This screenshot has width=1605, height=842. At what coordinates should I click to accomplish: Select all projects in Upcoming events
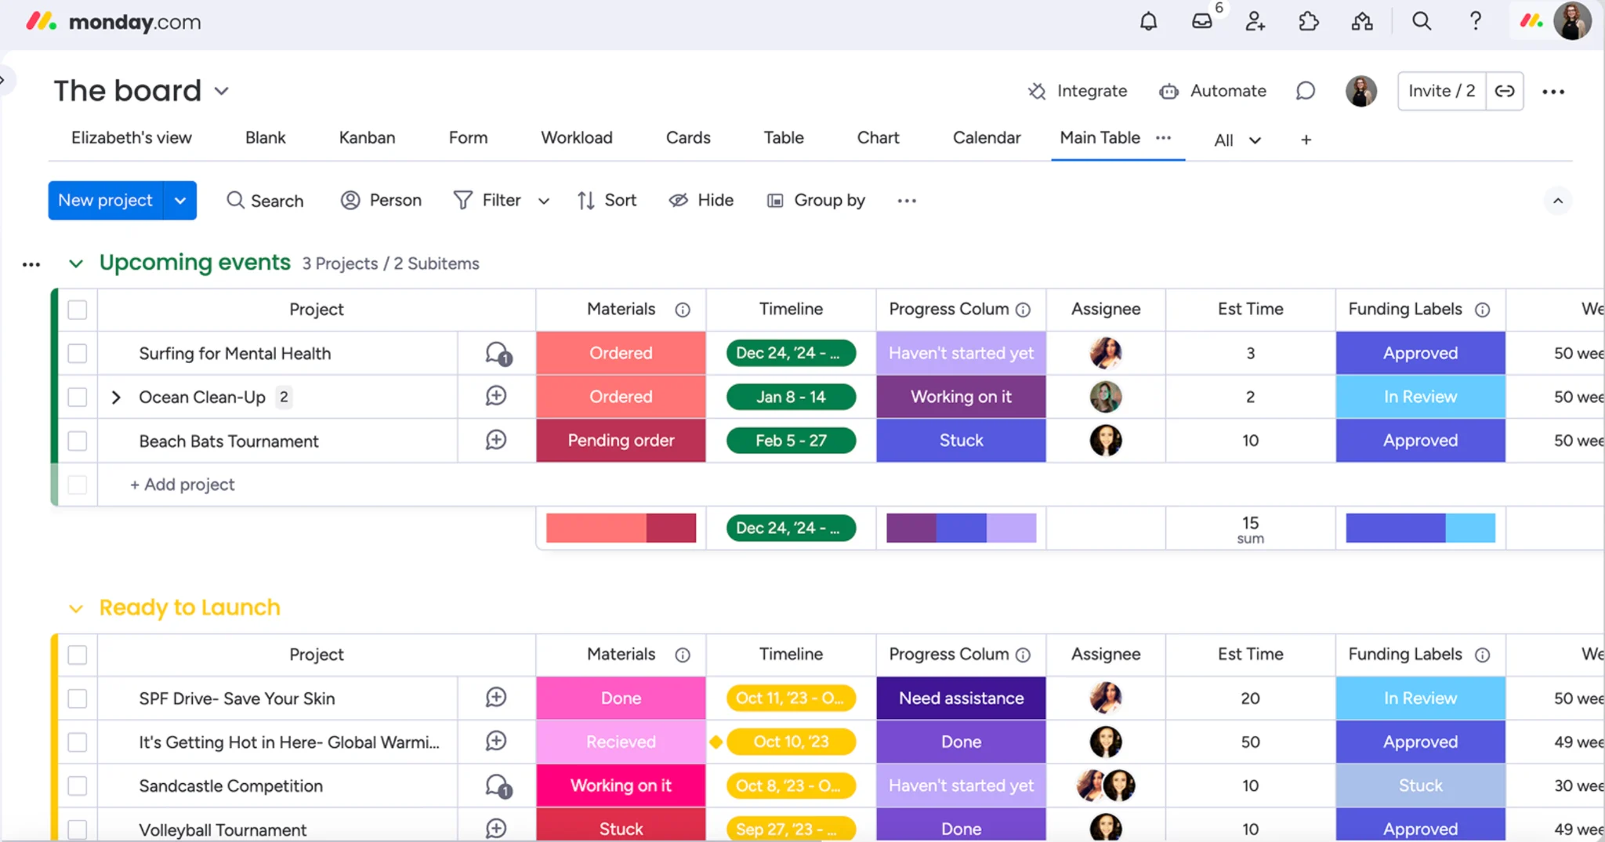click(77, 310)
